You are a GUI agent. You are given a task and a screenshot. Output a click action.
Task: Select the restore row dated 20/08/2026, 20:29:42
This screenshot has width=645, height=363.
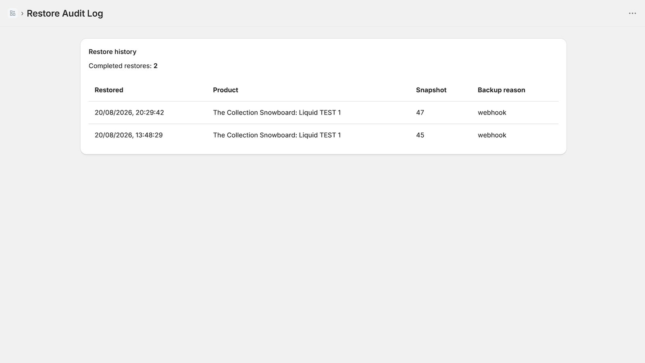tap(323, 113)
